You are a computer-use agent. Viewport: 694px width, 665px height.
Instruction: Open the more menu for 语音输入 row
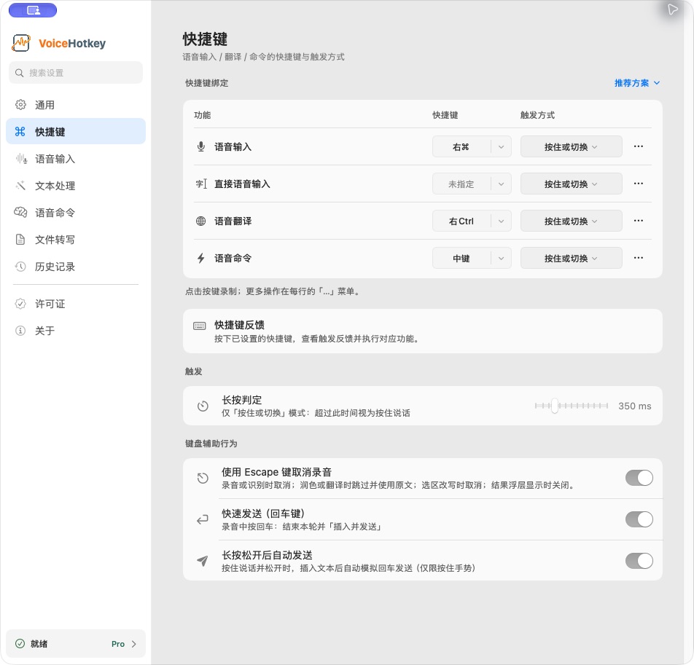click(x=639, y=146)
